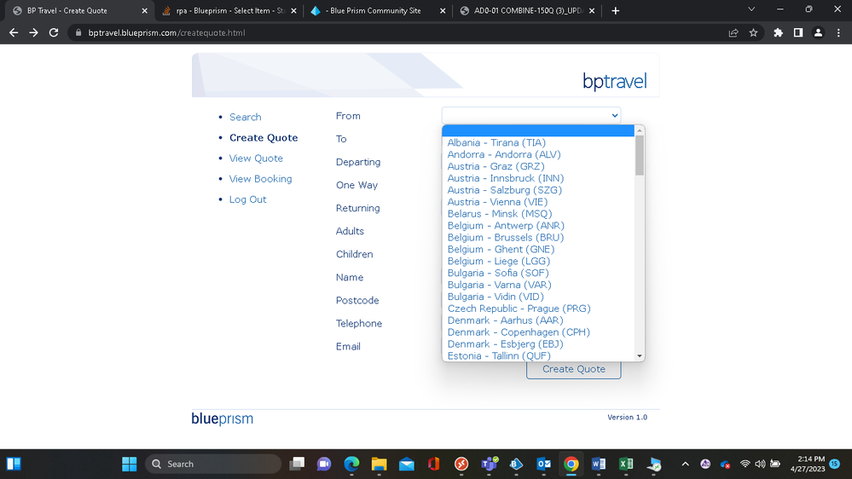Open the View Booking link
The image size is (852, 479).
[x=260, y=179]
